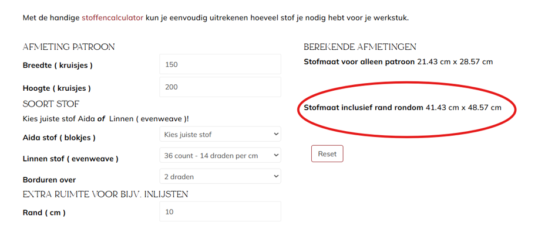Screen dimensions: 555x243
Task: Select the Rand cm input field
Action: coord(220,211)
